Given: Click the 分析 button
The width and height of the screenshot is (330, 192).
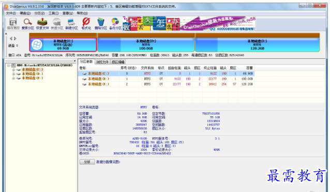Looking at the screenshot, I should point(87,162).
